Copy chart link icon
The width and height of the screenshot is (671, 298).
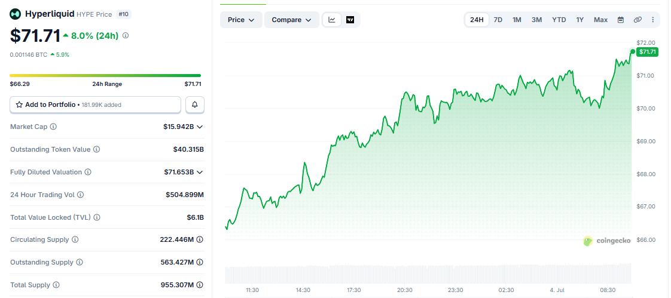pyautogui.click(x=638, y=20)
